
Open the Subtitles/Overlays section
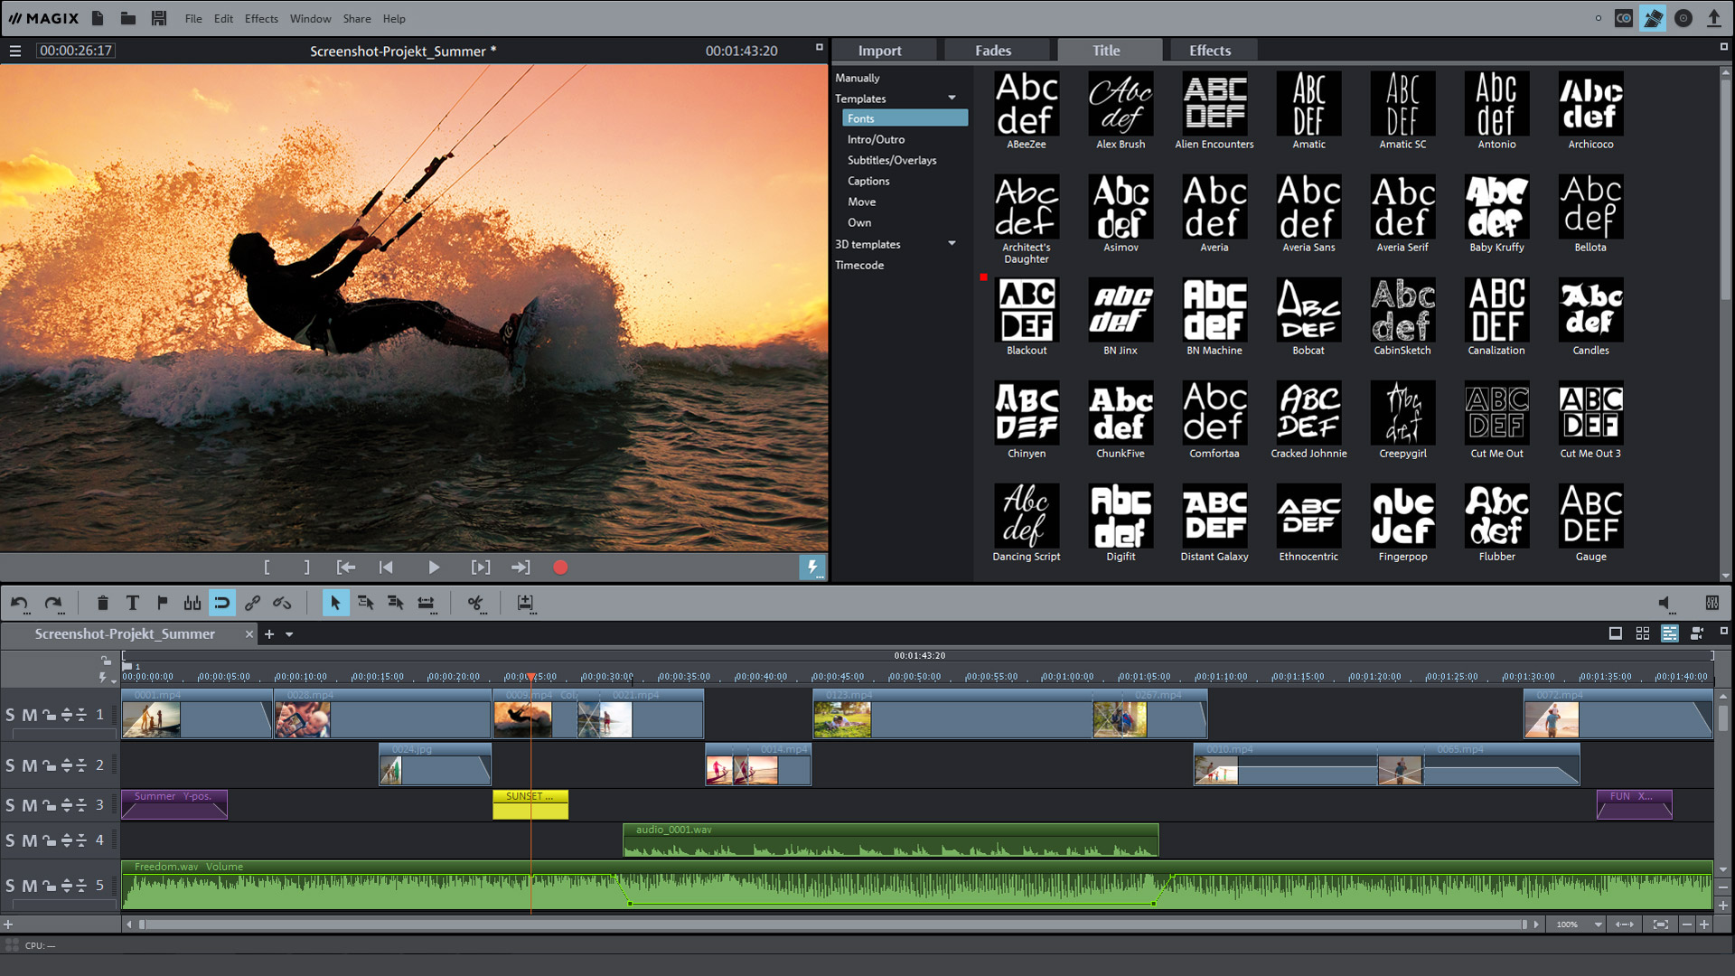(x=891, y=160)
